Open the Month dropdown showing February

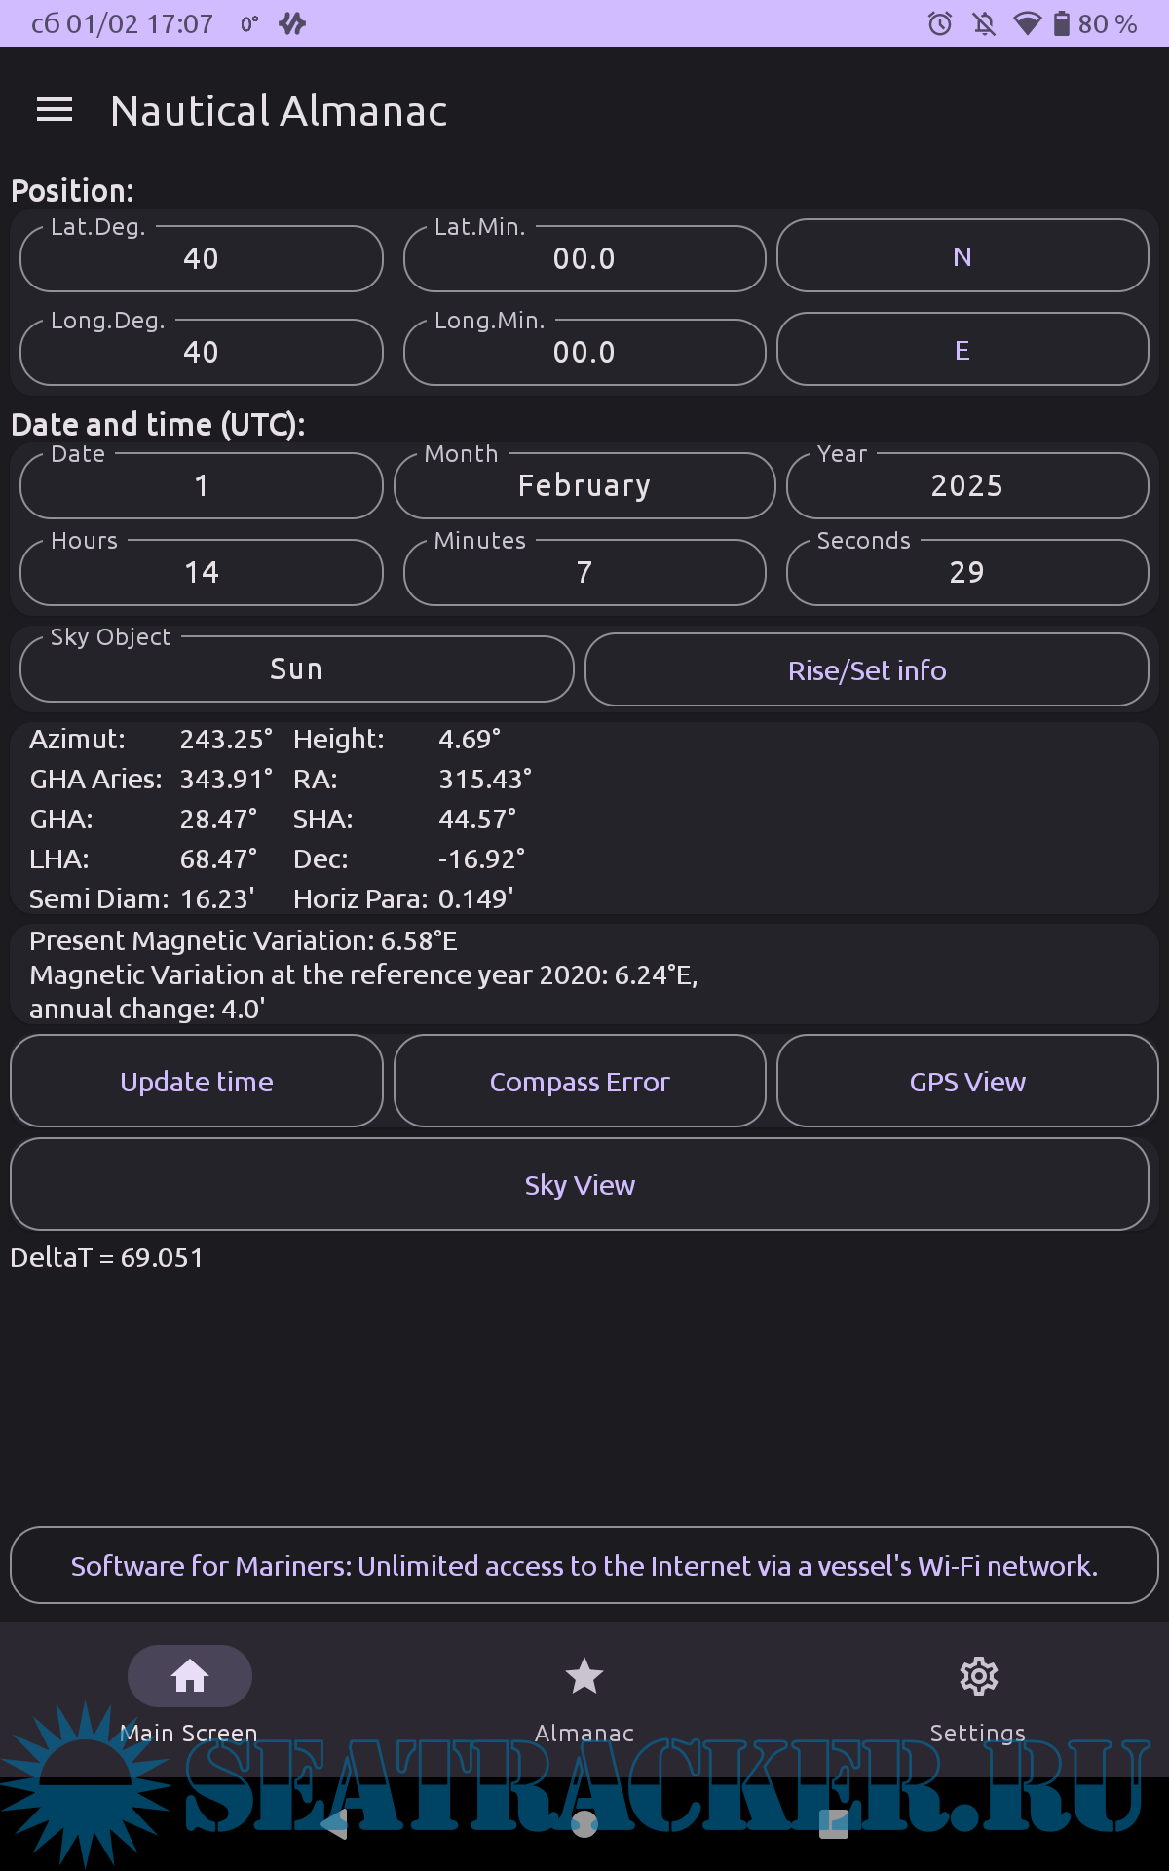584,485
